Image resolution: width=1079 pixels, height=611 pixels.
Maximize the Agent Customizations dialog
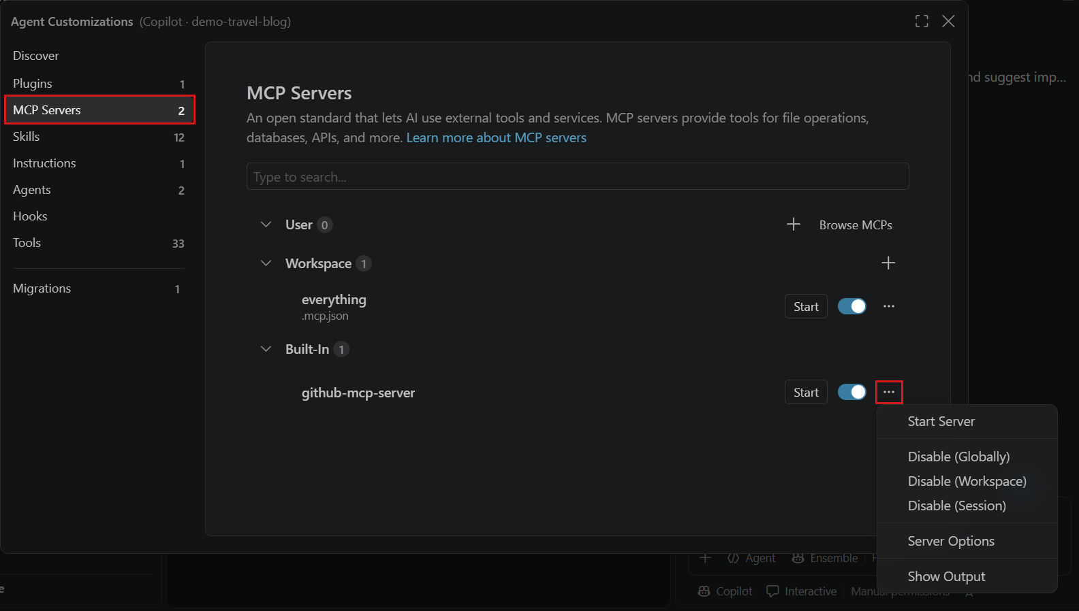point(922,21)
